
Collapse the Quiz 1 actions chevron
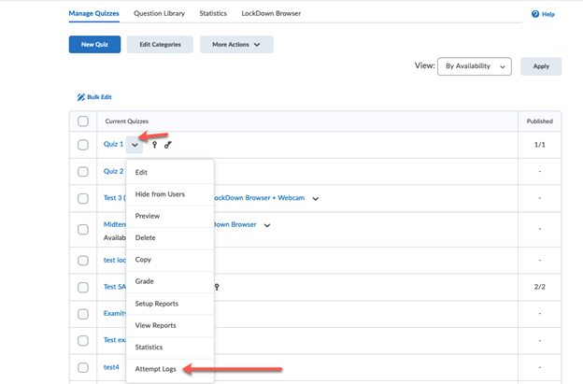[x=135, y=145]
